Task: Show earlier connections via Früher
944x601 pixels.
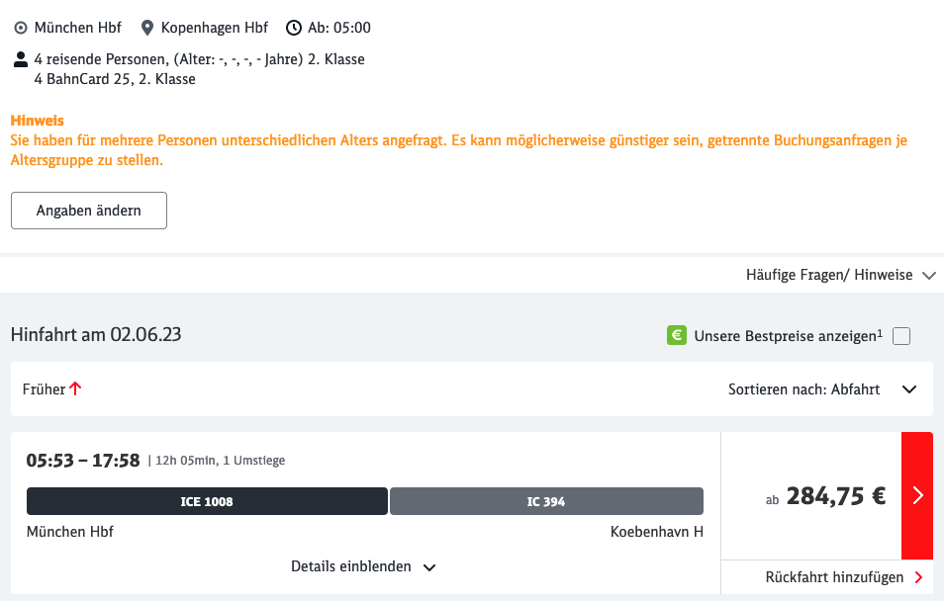Action: tap(45, 389)
